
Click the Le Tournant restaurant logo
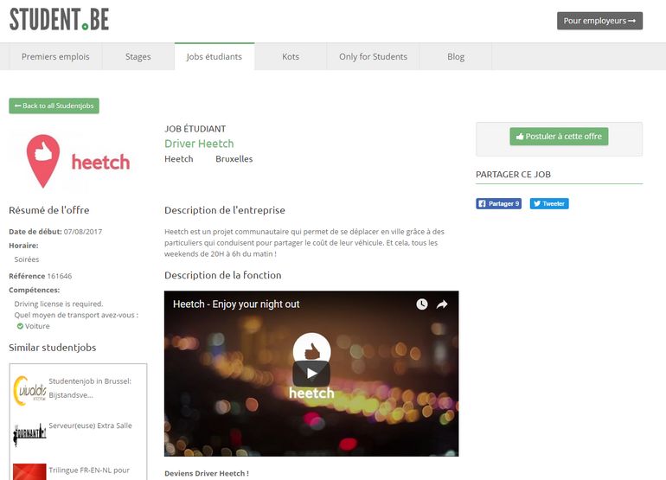point(29,434)
